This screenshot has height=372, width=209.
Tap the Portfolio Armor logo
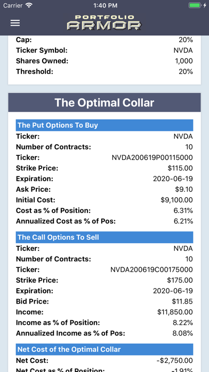[x=104, y=22]
